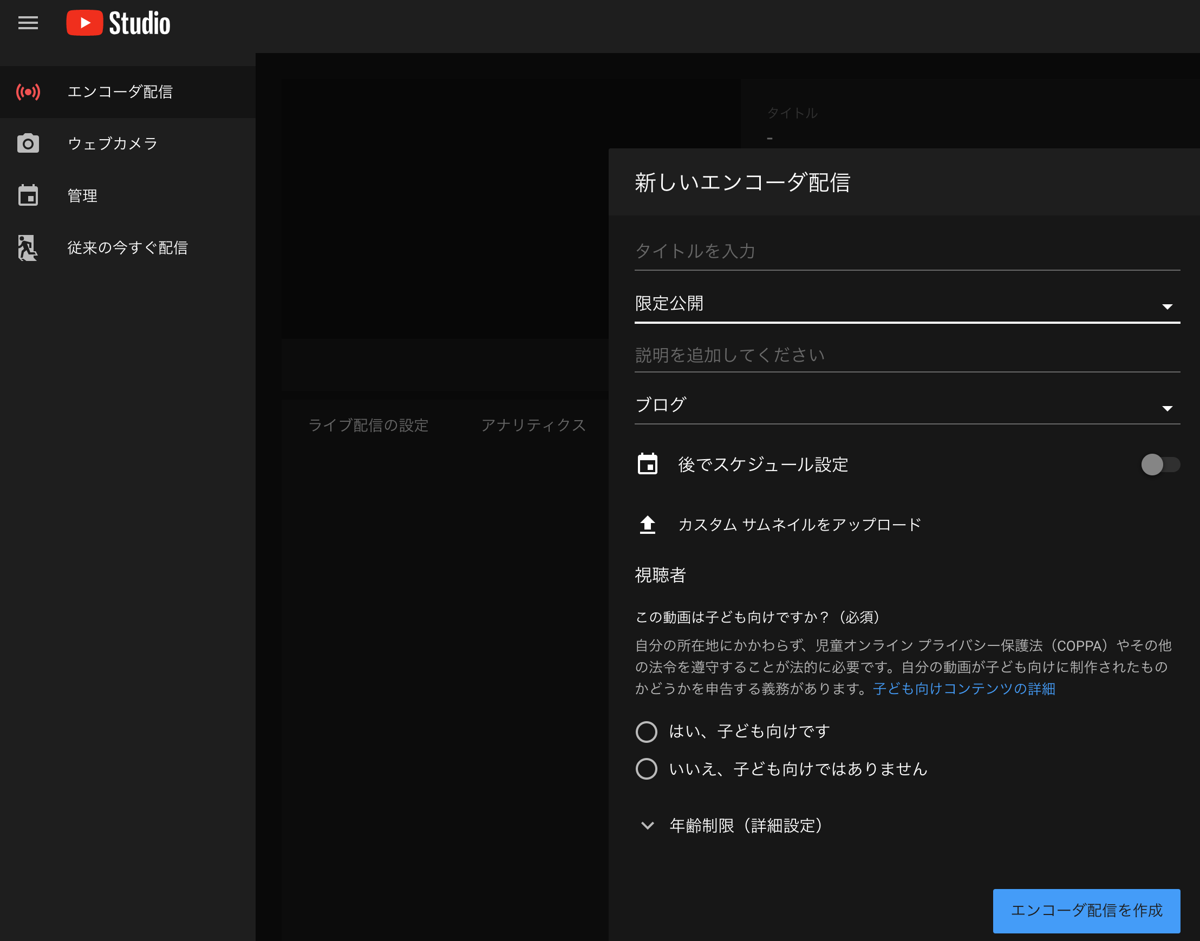Image resolution: width=1200 pixels, height=941 pixels.
Task: Open the ブログ category dropdown
Action: (x=906, y=406)
